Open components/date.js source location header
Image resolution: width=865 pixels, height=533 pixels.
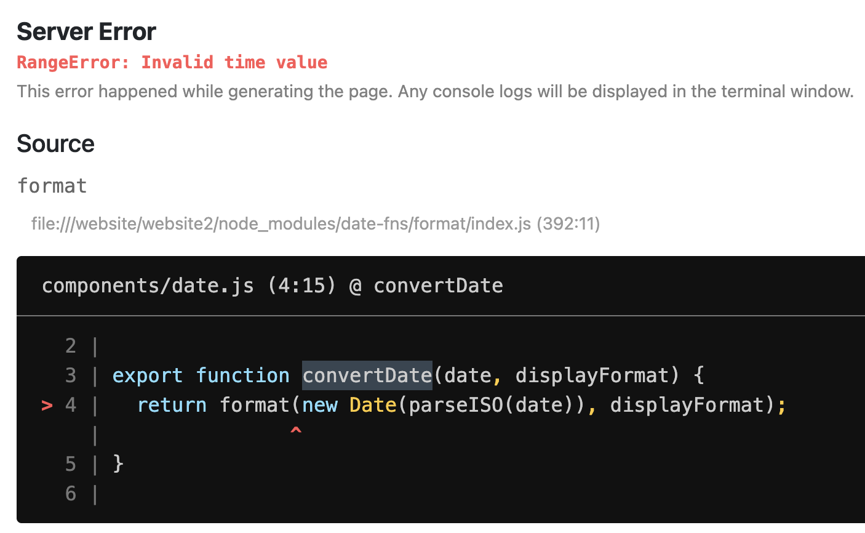click(x=273, y=286)
